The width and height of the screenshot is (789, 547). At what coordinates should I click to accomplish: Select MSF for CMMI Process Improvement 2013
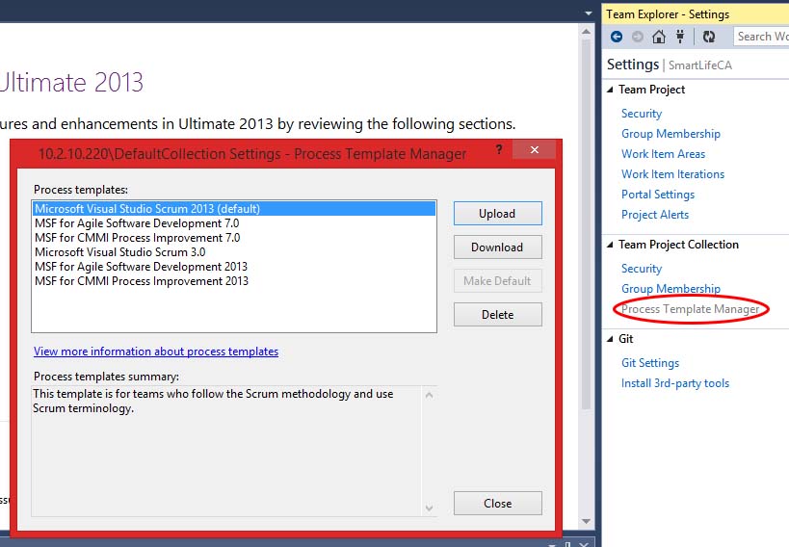[234, 281]
